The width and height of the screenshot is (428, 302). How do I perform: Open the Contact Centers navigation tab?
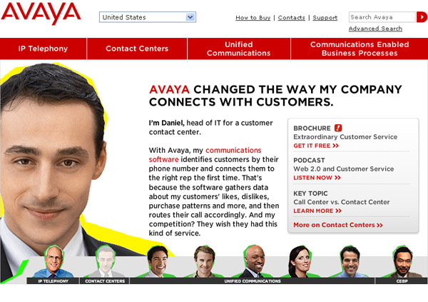[137, 49]
